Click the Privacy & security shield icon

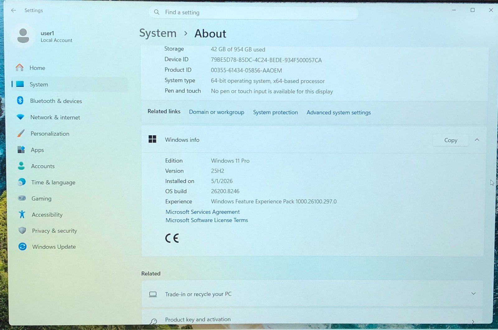[22, 230]
